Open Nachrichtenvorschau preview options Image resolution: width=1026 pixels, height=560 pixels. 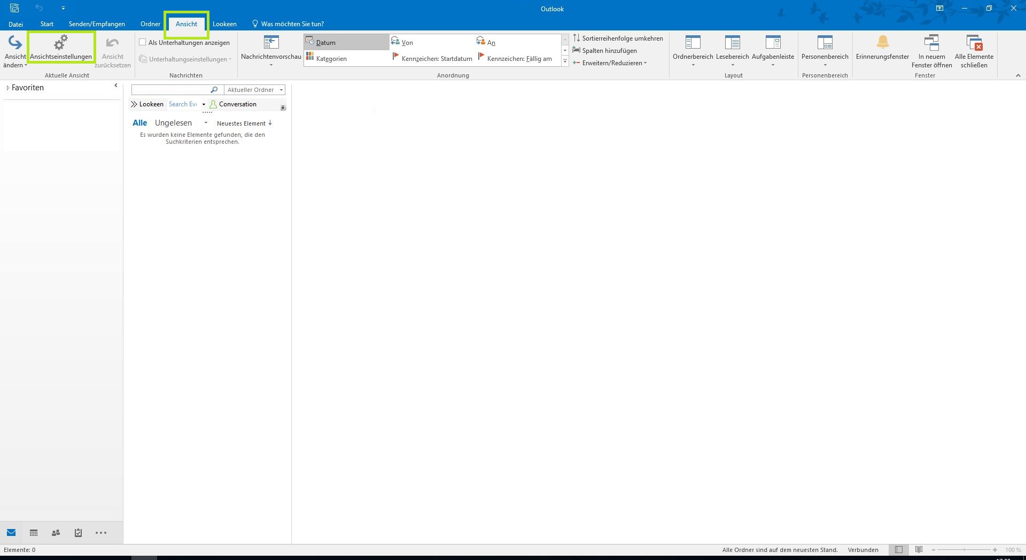[x=271, y=51]
